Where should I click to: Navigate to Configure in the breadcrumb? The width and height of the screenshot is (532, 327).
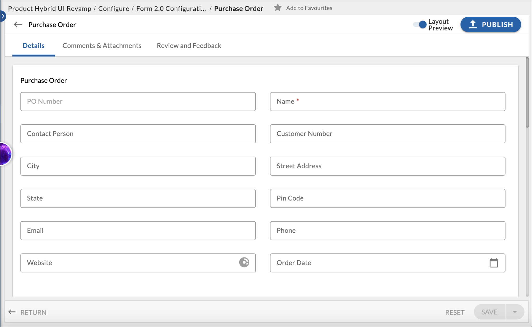coord(114,8)
